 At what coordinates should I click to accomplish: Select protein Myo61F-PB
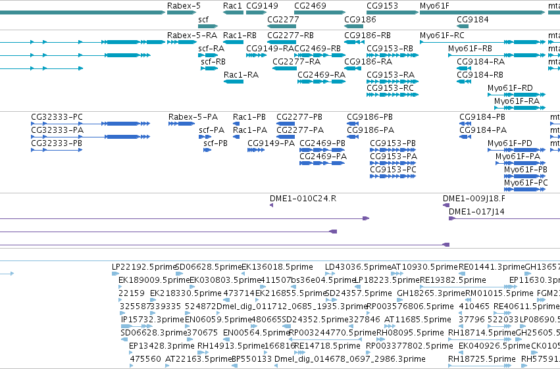click(526, 170)
